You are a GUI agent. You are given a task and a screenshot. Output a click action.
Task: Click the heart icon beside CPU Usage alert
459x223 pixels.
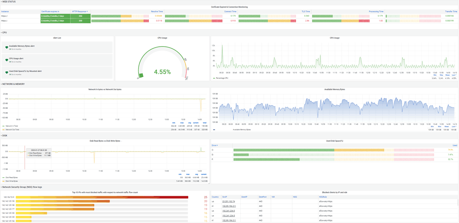point(7,60)
